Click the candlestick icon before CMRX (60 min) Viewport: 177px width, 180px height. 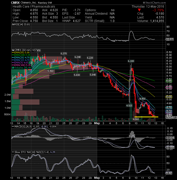pyautogui.click(x=13, y=50)
